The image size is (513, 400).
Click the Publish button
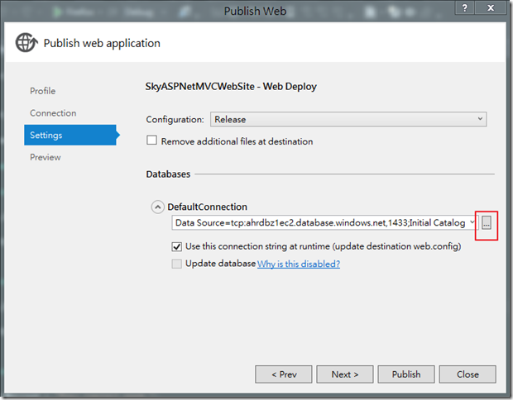pos(406,374)
